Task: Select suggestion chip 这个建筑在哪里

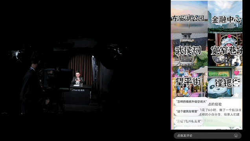Action: tap(187, 111)
